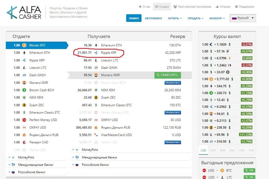Open the Поддержка link
269x179 pixels.
(x=244, y=7)
